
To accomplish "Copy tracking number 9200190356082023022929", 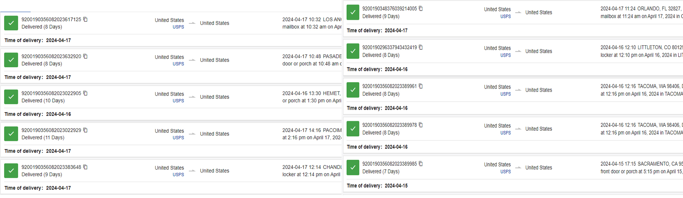I will click(85, 130).
